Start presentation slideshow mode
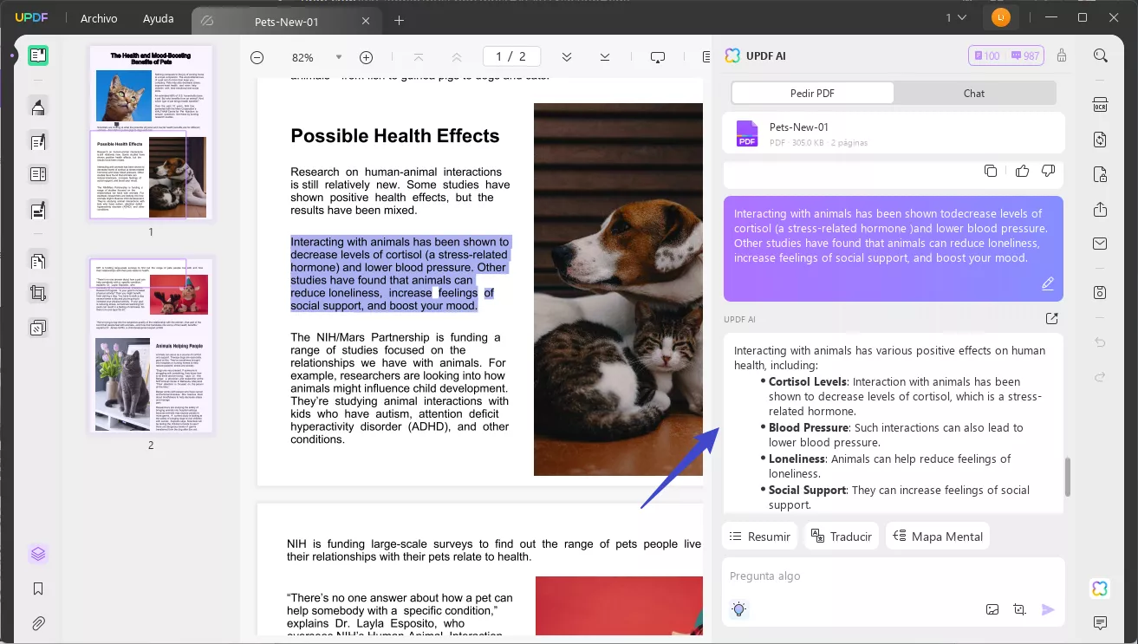 point(658,57)
